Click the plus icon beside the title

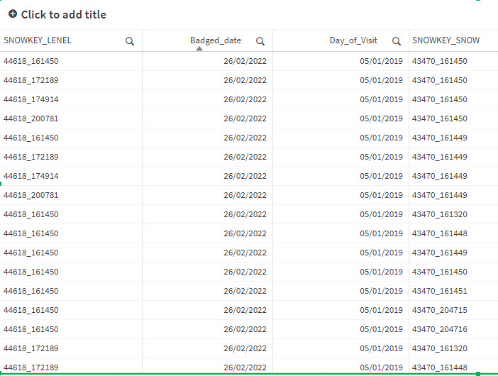pyautogui.click(x=13, y=14)
